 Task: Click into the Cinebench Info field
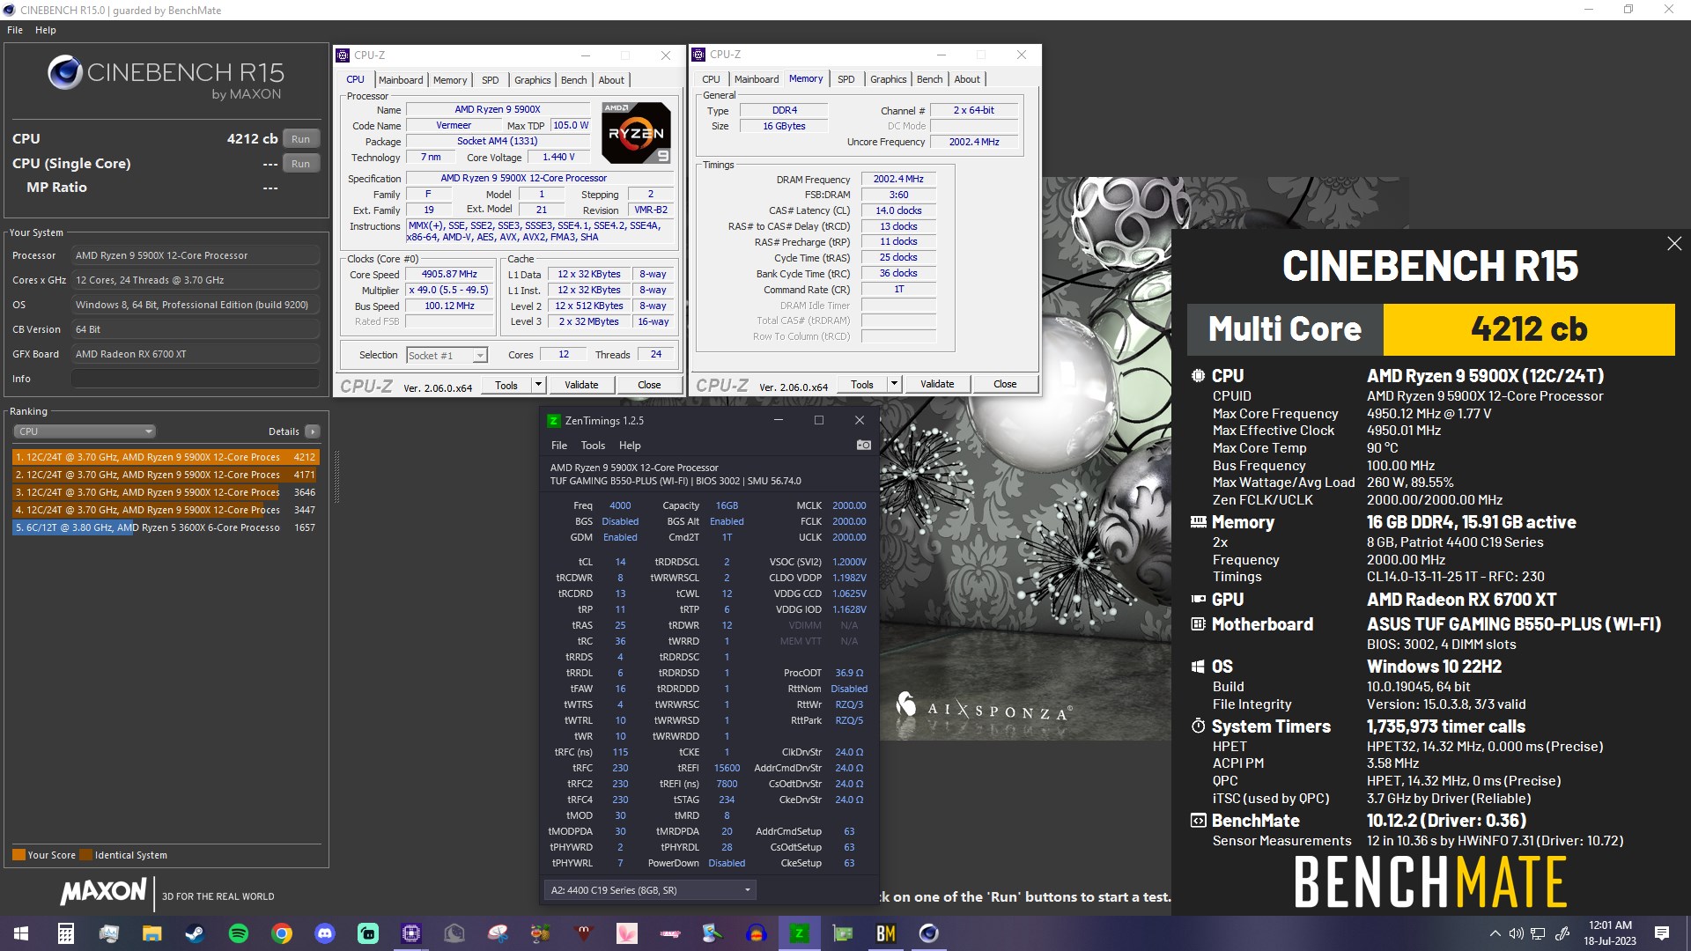(195, 379)
